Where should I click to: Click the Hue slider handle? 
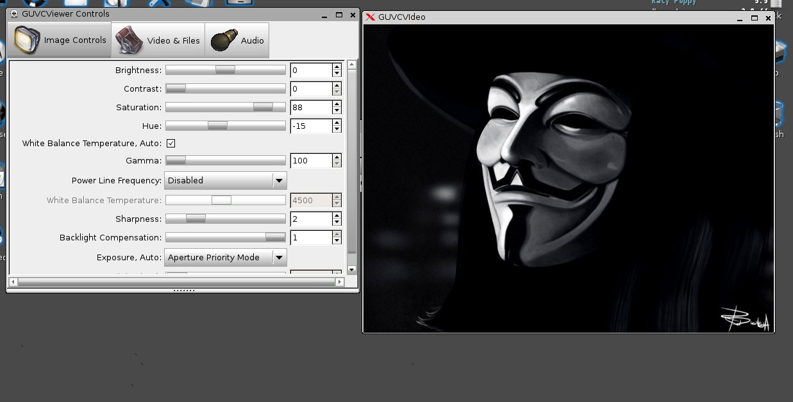(x=217, y=126)
